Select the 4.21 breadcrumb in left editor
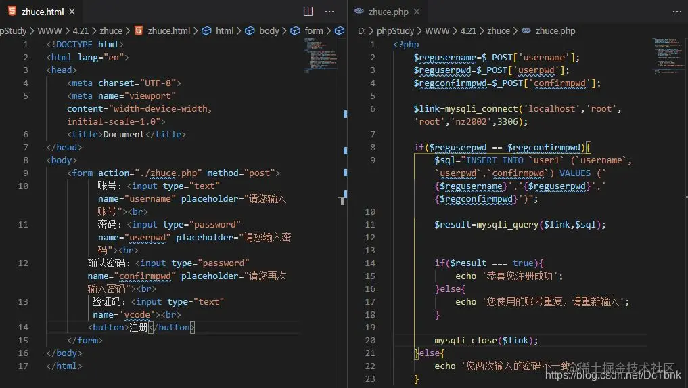Screen dimensions: 688x388 pos(81,30)
